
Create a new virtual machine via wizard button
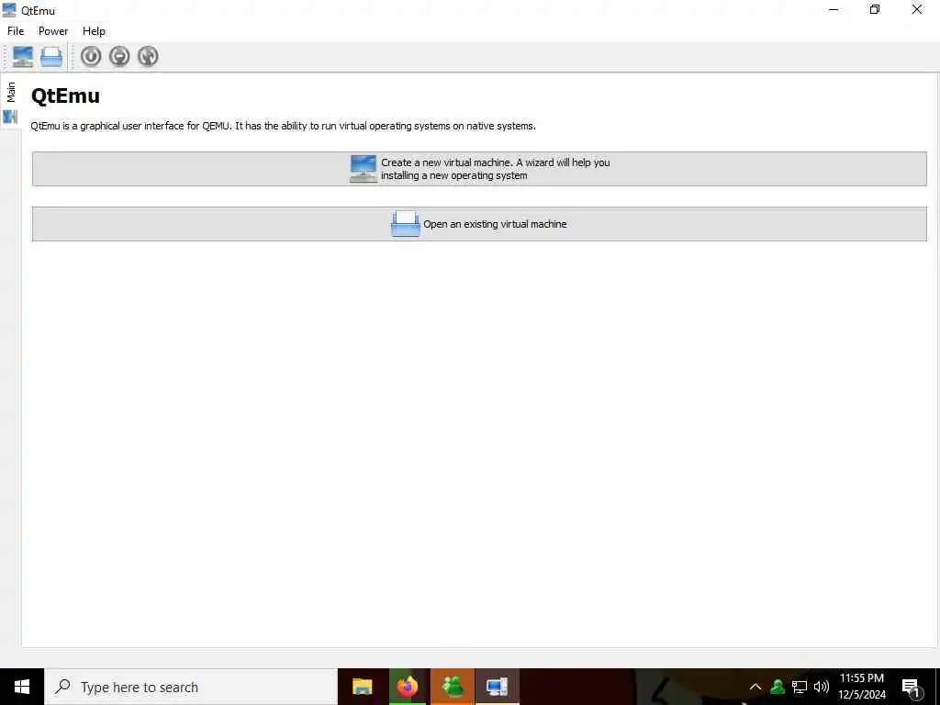479,169
